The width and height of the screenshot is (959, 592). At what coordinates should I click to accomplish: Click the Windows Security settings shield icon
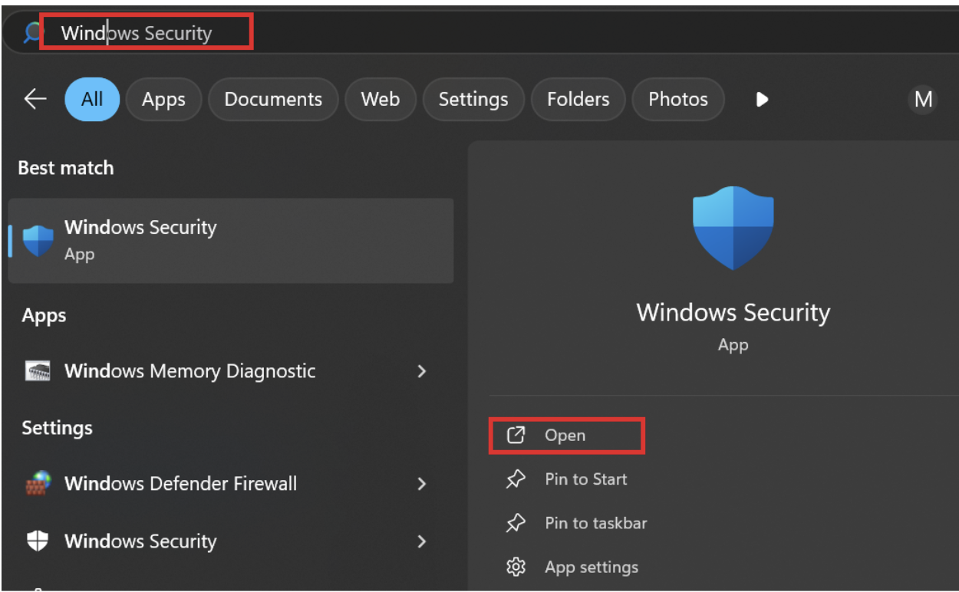coord(38,541)
